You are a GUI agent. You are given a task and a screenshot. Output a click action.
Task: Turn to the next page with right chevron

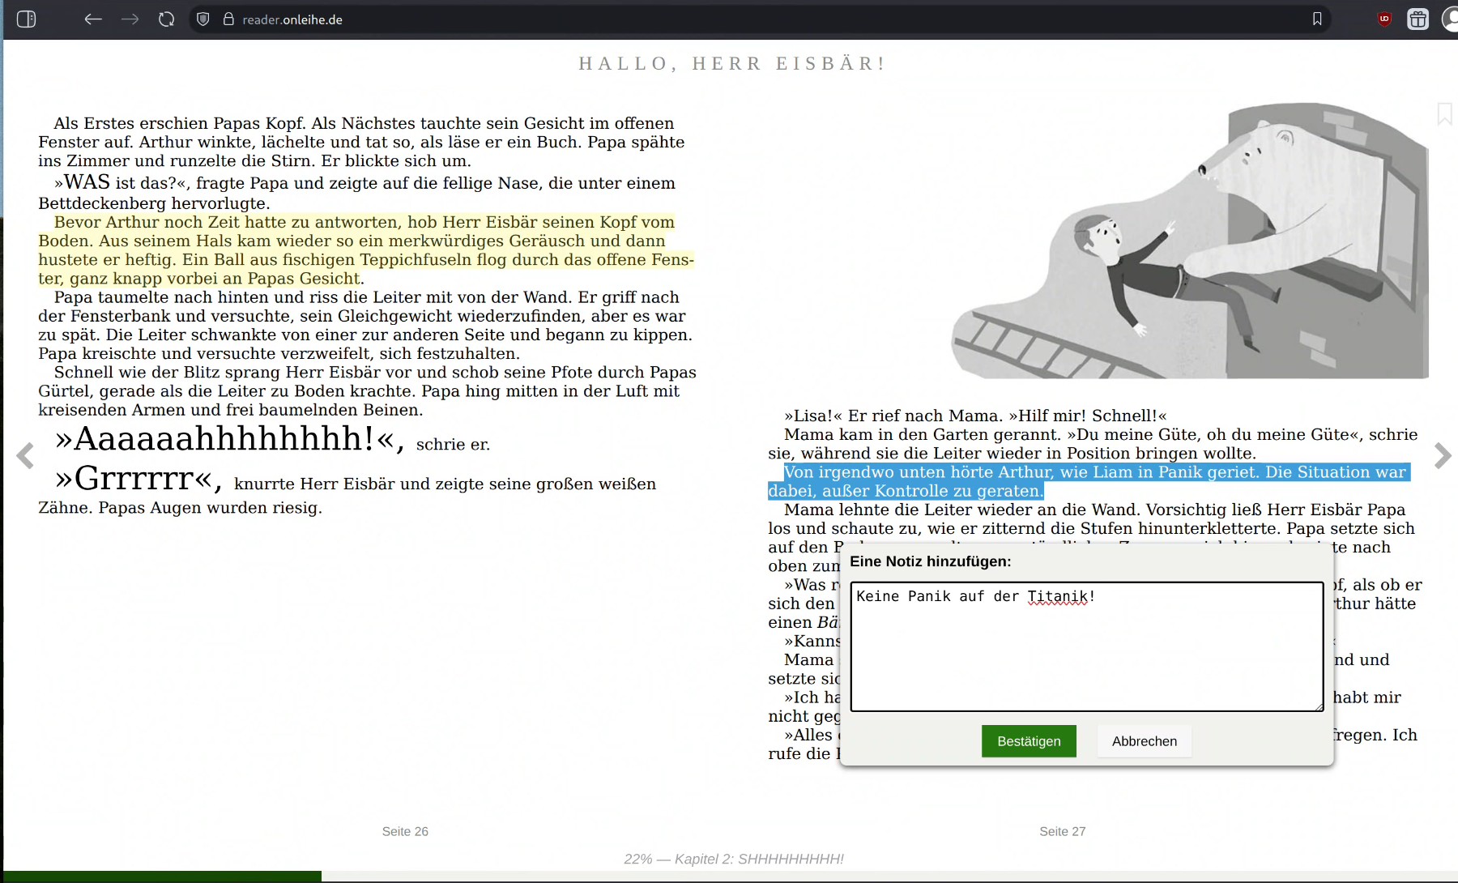(1442, 456)
